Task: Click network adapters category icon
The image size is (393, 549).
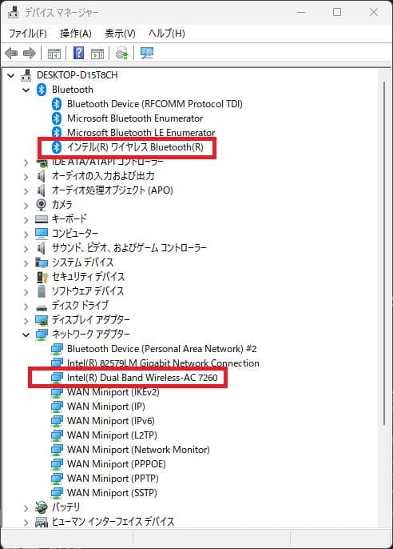Action: (42, 335)
